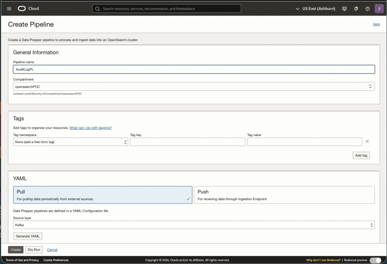Viewport: 387px width, 264px height.
Task: Select the Push pipeline option
Action: [284, 195]
